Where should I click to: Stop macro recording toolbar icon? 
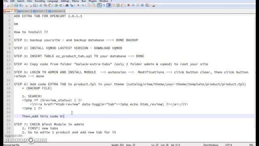(x=133, y=5)
